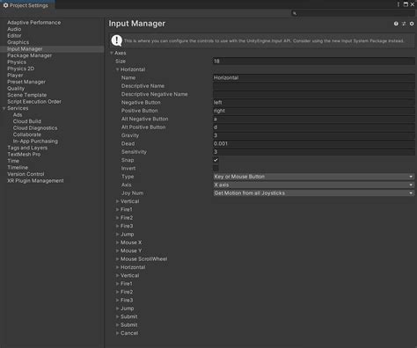The width and height of the screenshot is (417, 348).
Task: Open the Axis dropdown showing X axis
Action: tap(313, 185)
